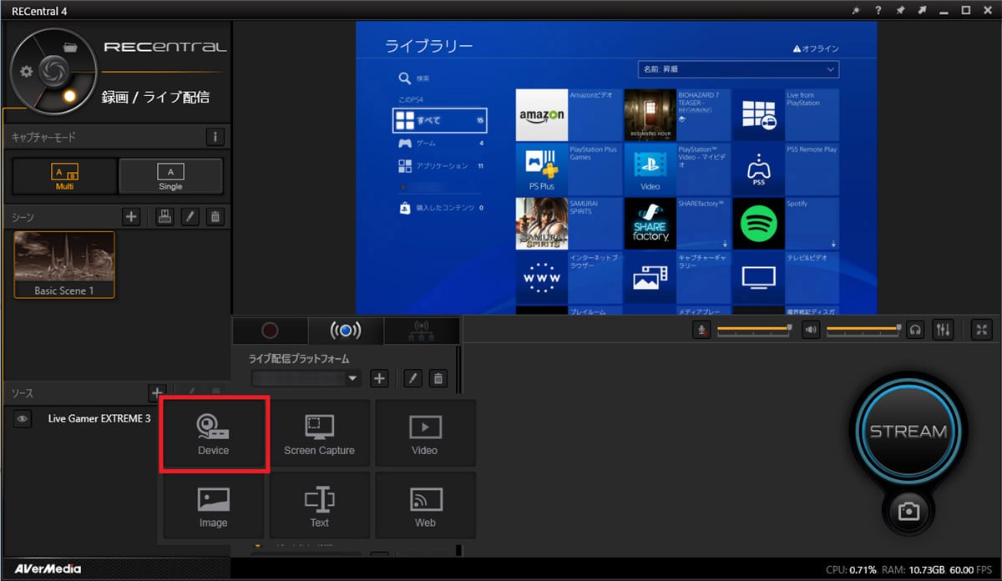Delete the streaming platform with trash icon

[x=438, y=378]
